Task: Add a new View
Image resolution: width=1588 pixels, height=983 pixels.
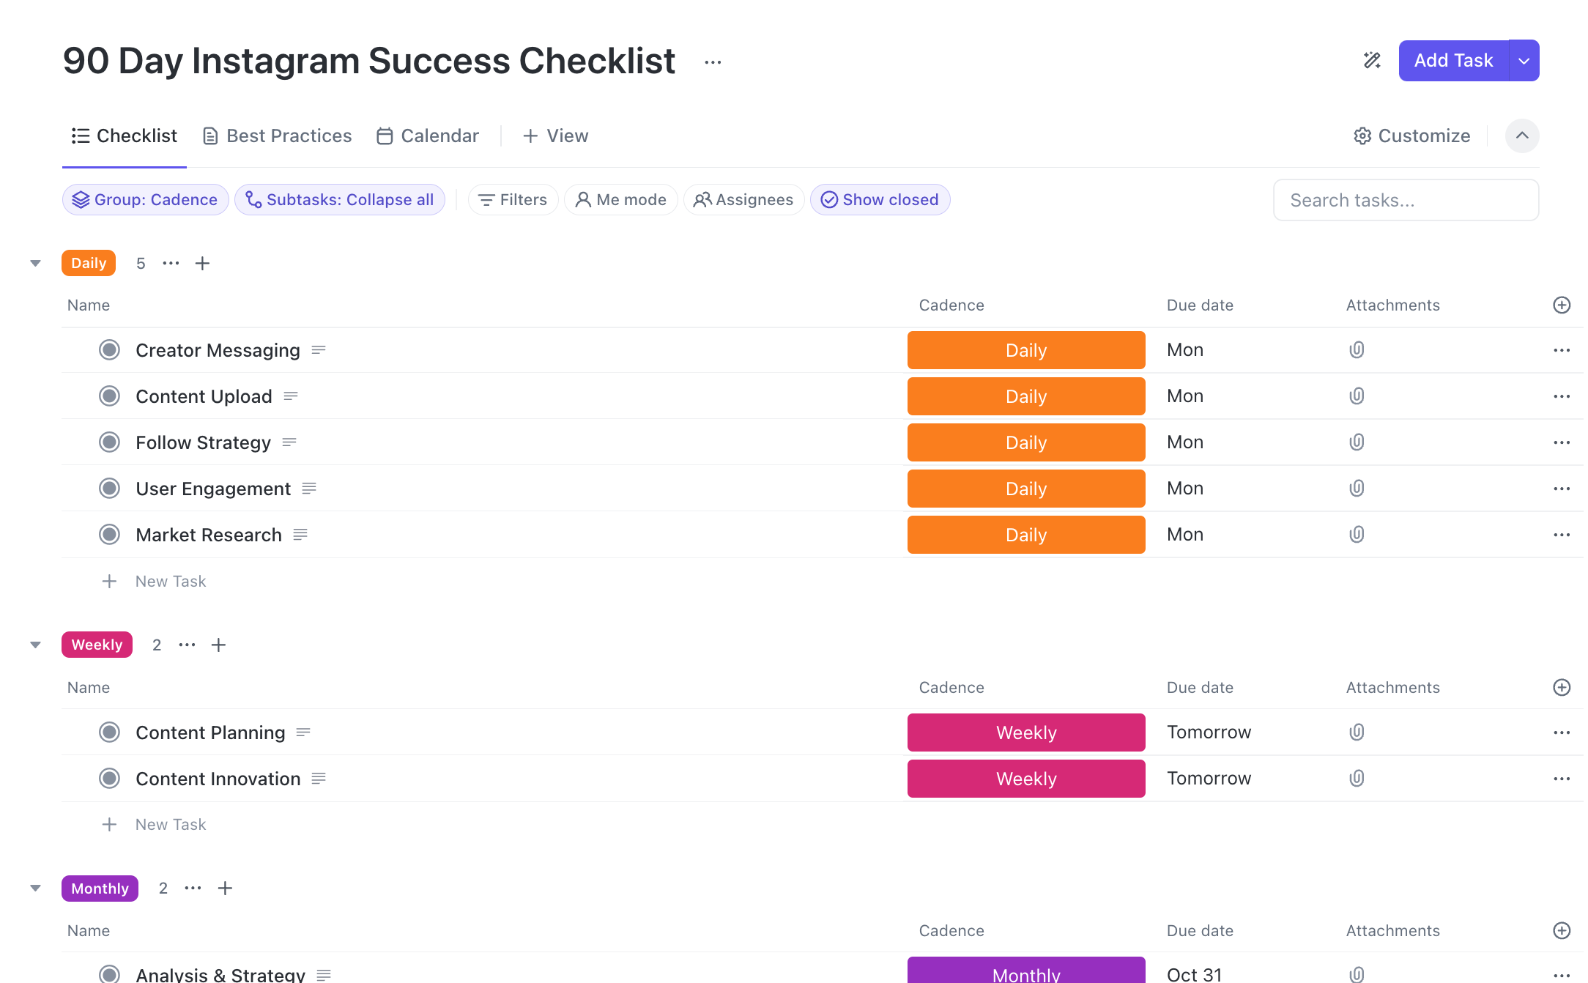Action: [x=556, y=136]
